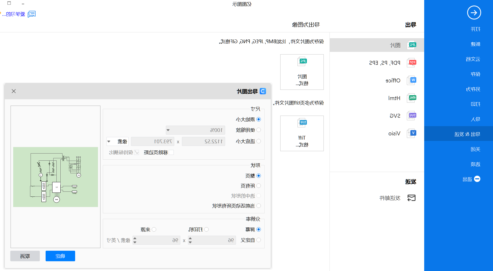
Task: Click the 确定 button
Action: [60, 256]
